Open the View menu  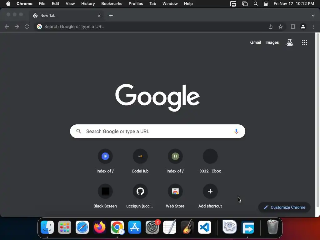(x=70, y=4)
